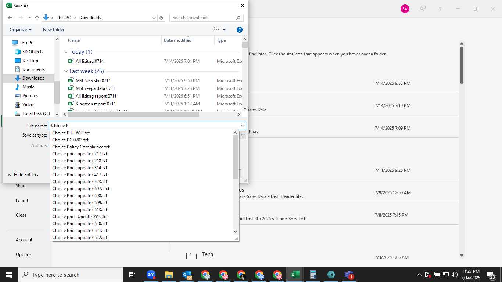
Task: Click Close in Excel backstage menu
Action: [21, 215]
